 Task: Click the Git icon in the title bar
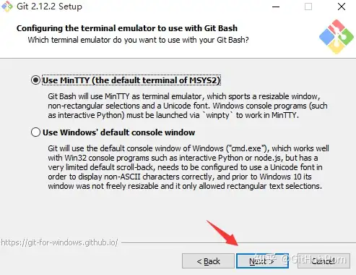6,7
